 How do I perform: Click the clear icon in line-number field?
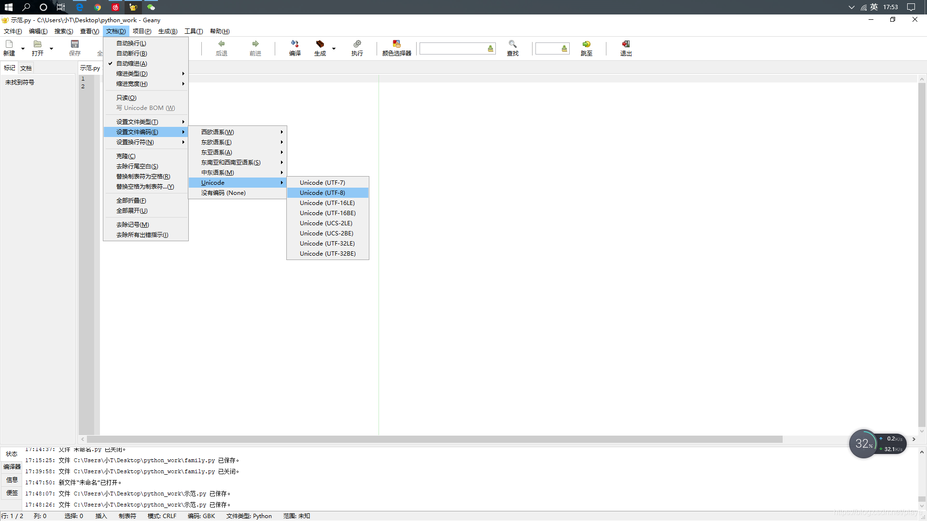tap(564, 49)
